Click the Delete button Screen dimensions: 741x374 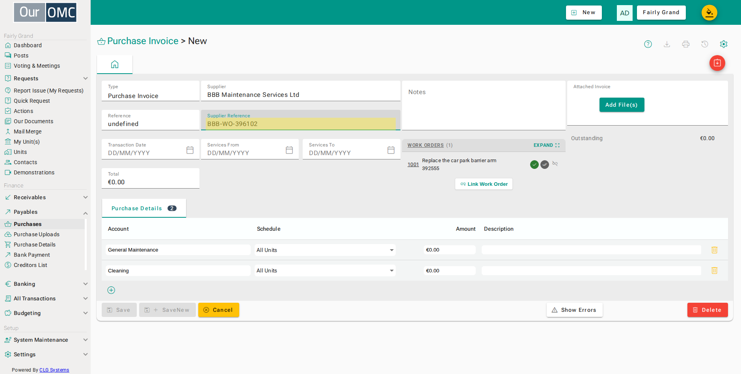tap(707, 310)
